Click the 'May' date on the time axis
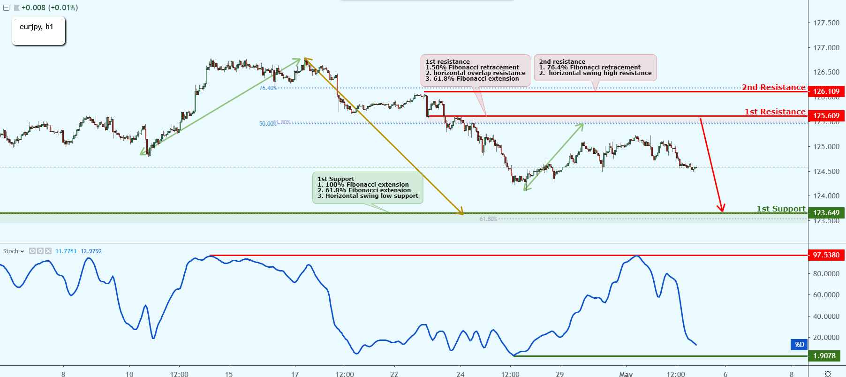The width and height of the screenshot is (846, 377). 626,374
